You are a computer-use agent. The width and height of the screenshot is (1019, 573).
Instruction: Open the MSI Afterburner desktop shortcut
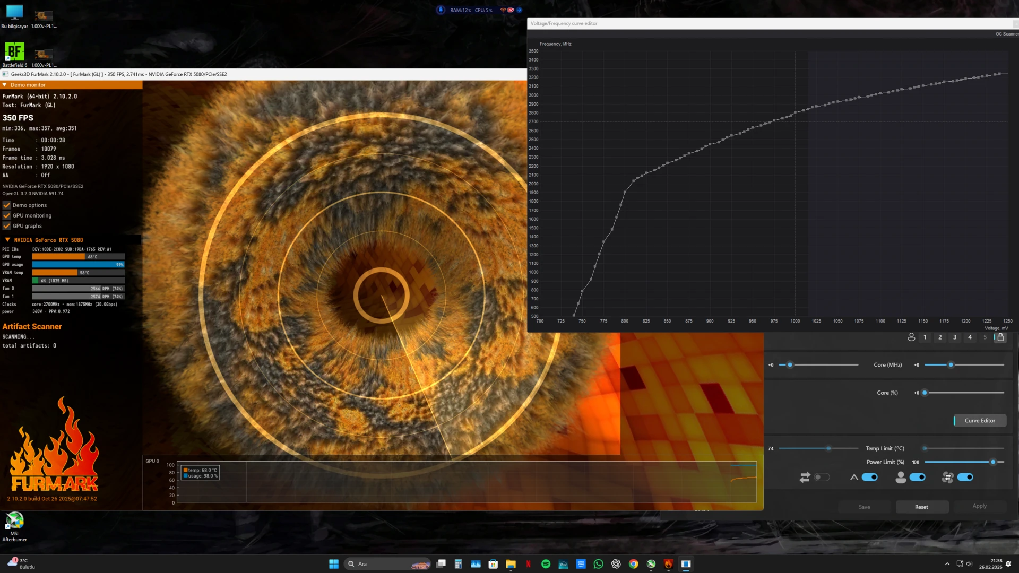point(14,527)
